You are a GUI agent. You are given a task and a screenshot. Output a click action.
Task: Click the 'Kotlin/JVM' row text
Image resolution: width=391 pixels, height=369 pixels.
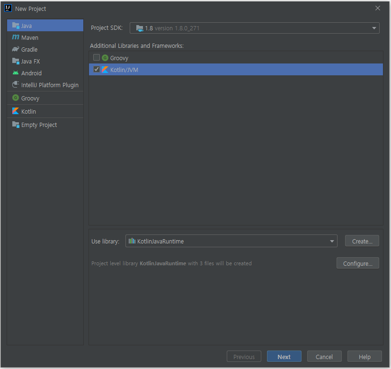[124, 70]
